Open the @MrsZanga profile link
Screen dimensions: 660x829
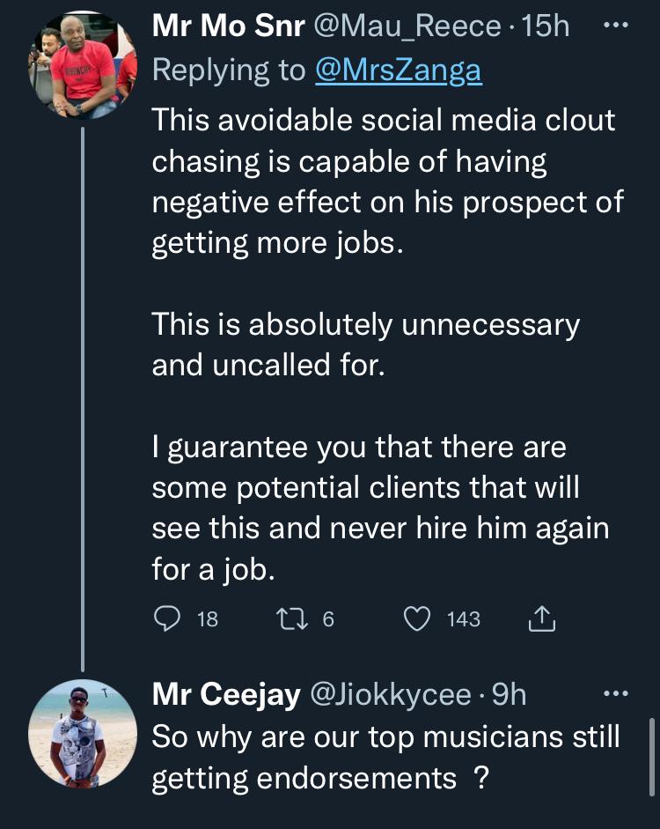398,70
